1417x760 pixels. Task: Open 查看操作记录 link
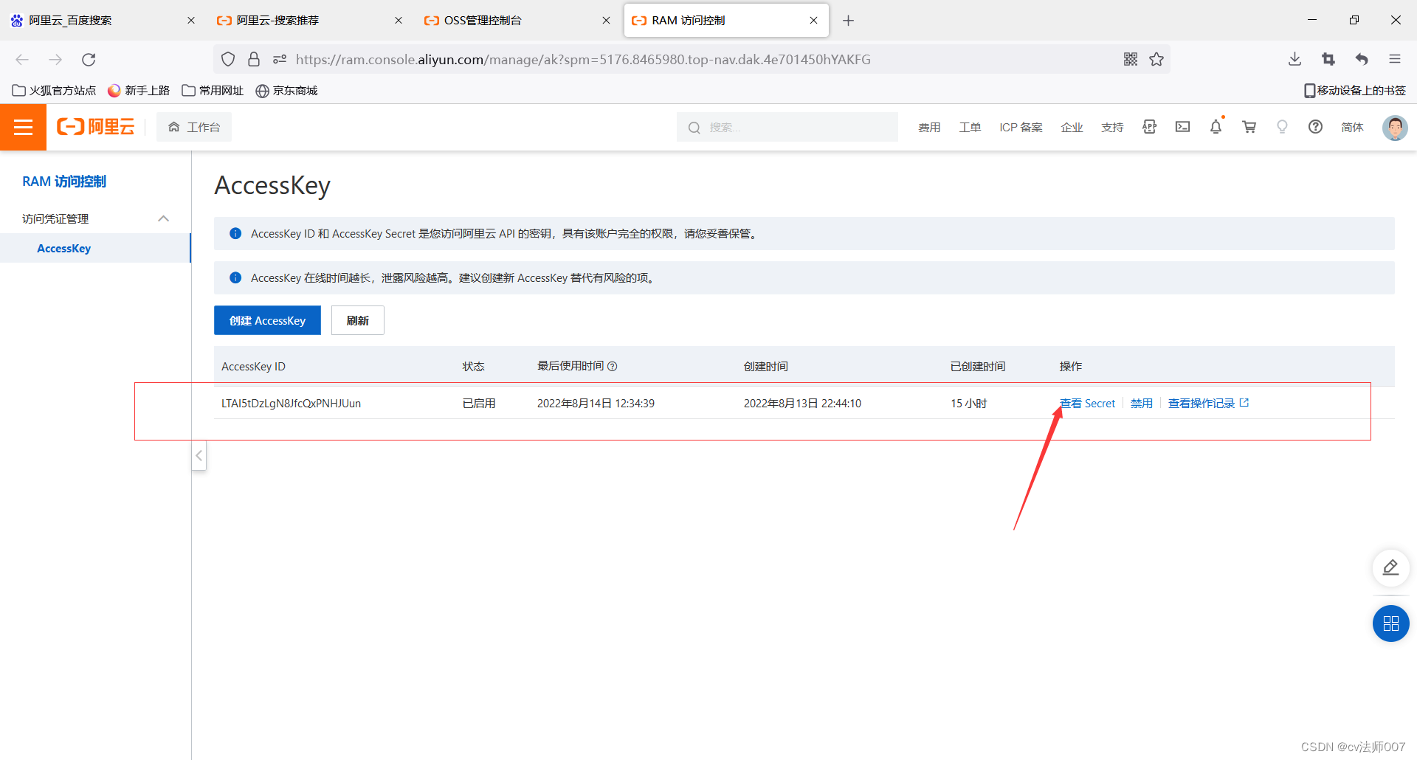pyautogui.click(x=1208, y=404)
